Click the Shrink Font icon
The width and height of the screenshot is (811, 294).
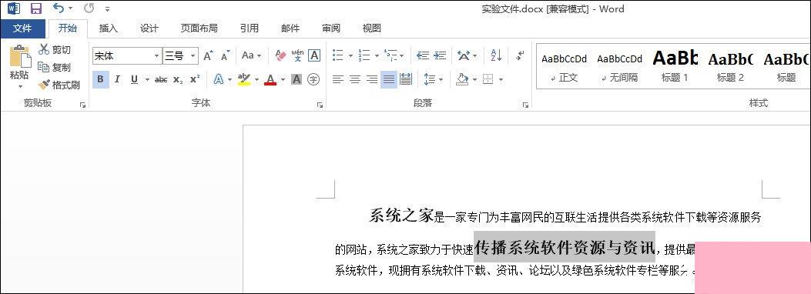coord(225,56)
